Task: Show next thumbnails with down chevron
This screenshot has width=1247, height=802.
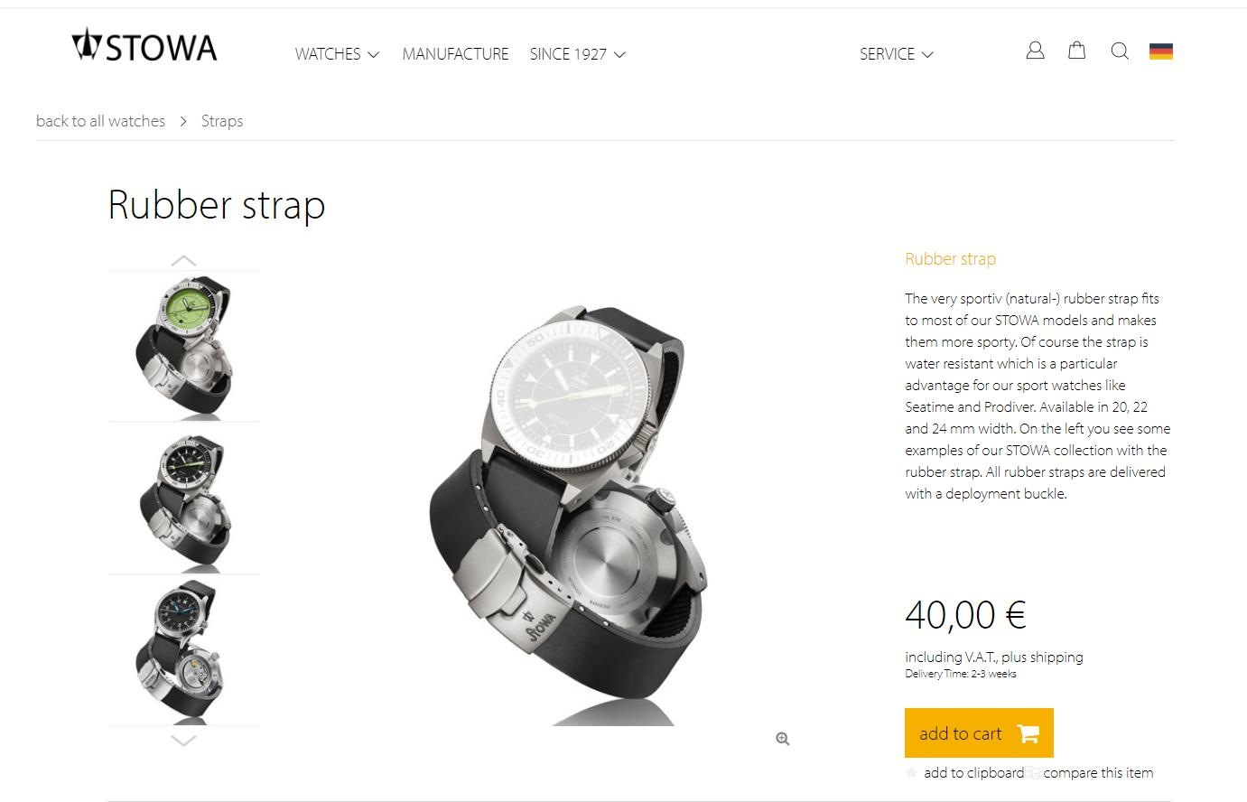Action: (x=183, y=741)
